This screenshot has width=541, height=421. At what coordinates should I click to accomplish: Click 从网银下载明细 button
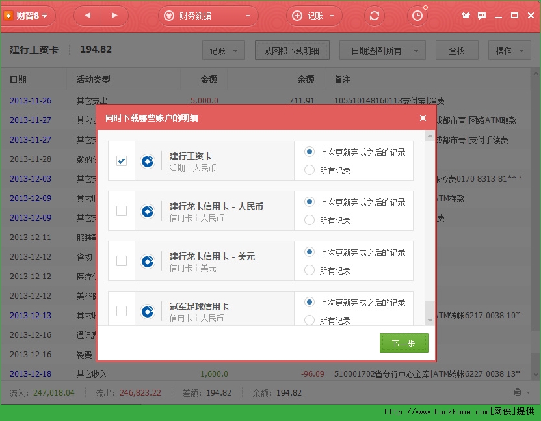(x=292, y=50)
